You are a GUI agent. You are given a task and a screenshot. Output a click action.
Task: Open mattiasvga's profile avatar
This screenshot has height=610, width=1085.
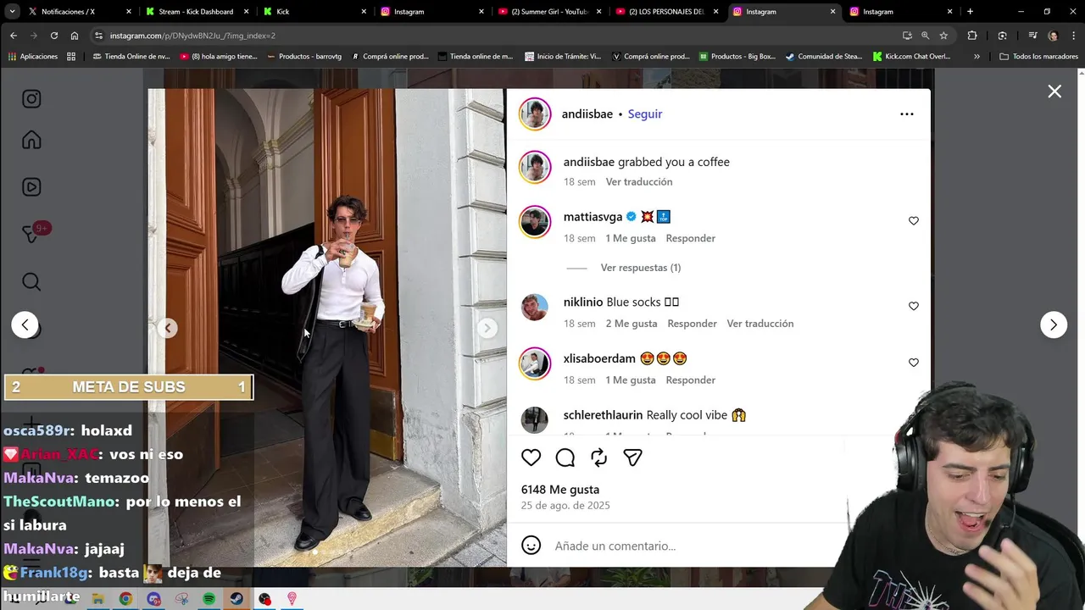click(535, 222)
